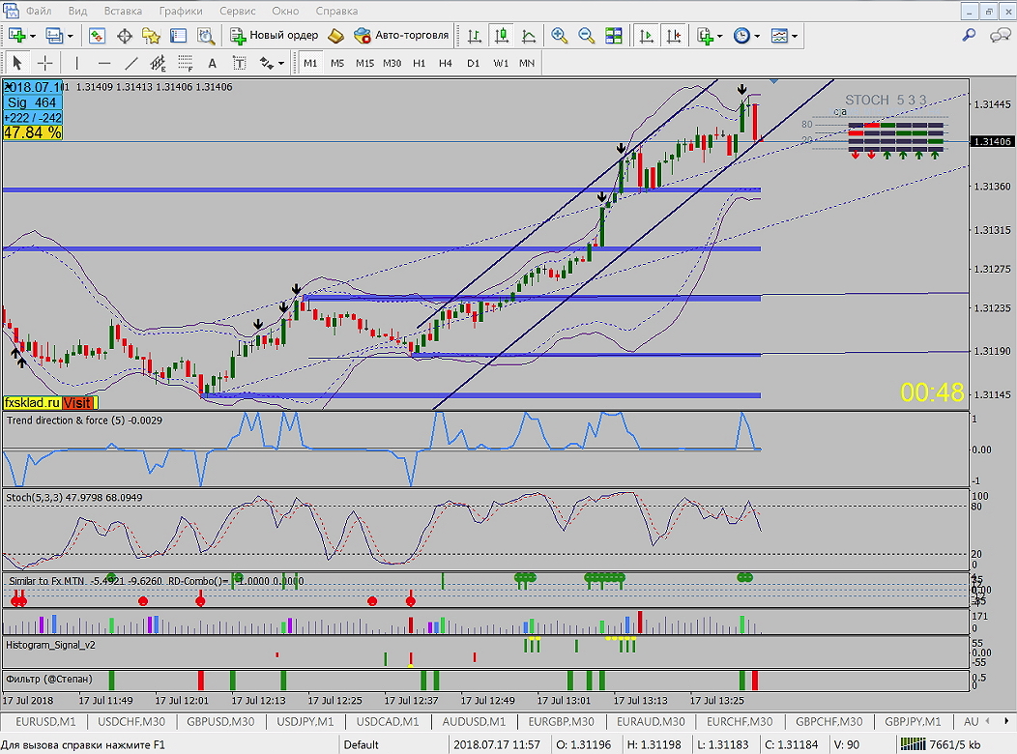Click the fxsklad.ru Visit link on chart

50,402
